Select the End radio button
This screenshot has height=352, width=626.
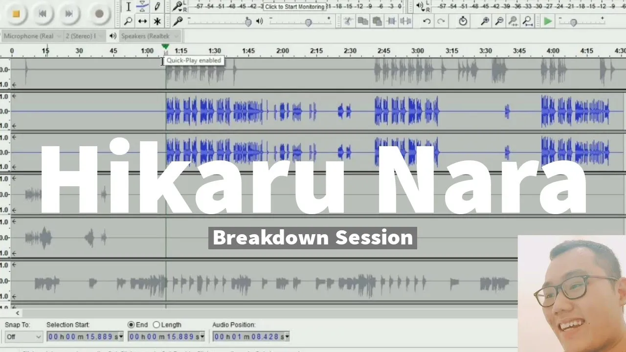pyautogui.click(x=131, y=325)
